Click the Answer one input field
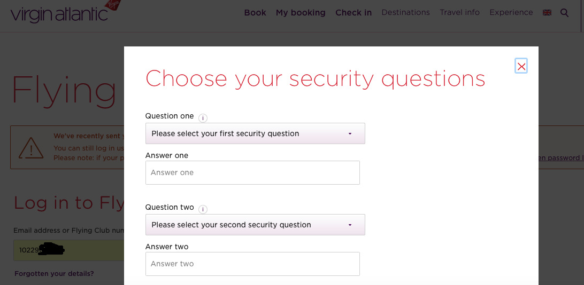 (252, 172)
